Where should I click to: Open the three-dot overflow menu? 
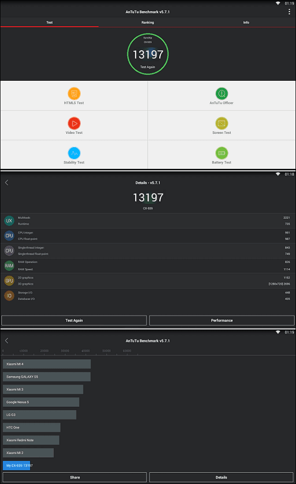pos(289,12)
